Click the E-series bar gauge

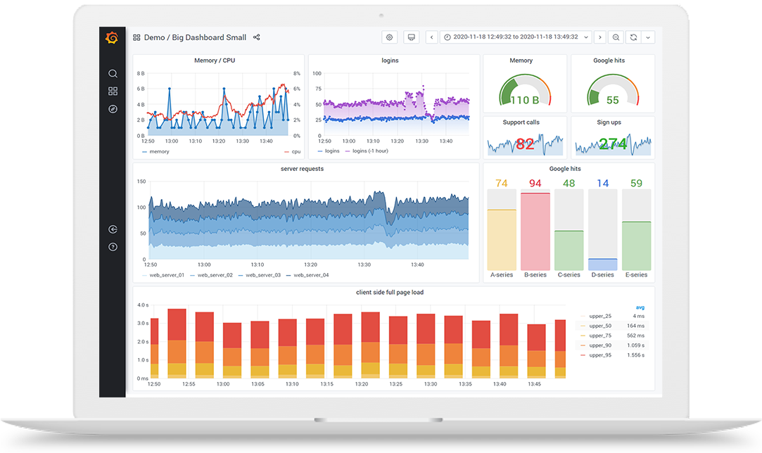pos(636,230)
